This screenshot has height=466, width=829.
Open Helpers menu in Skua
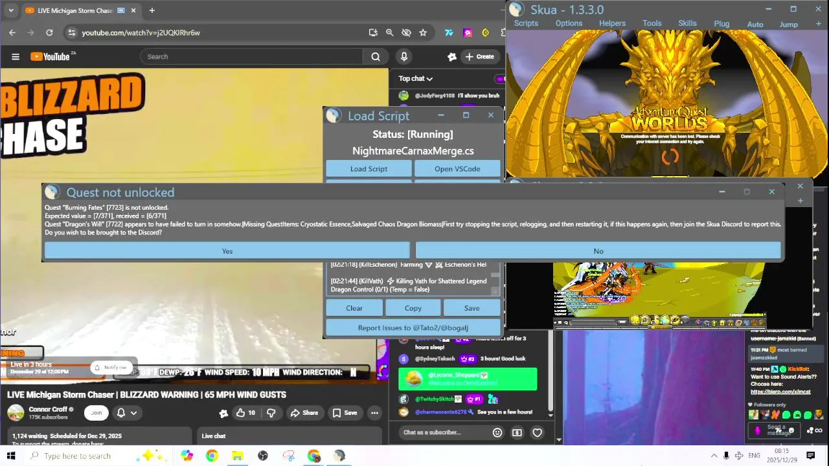pyautogui.click(x=612, y=23)
